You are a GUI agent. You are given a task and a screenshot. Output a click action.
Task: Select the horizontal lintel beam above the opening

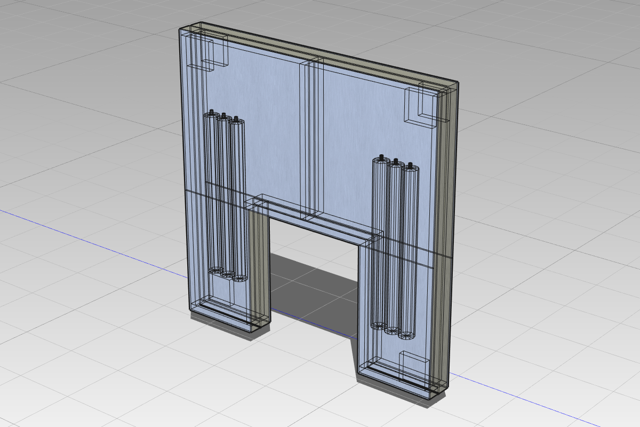[x=314, y=220]
